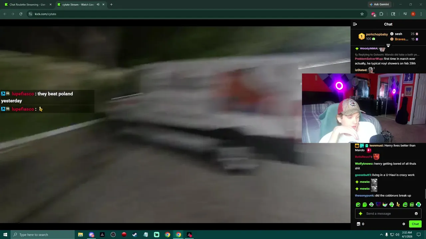Open a new browser tab
The image size is (426, 239).
point(111,5)
